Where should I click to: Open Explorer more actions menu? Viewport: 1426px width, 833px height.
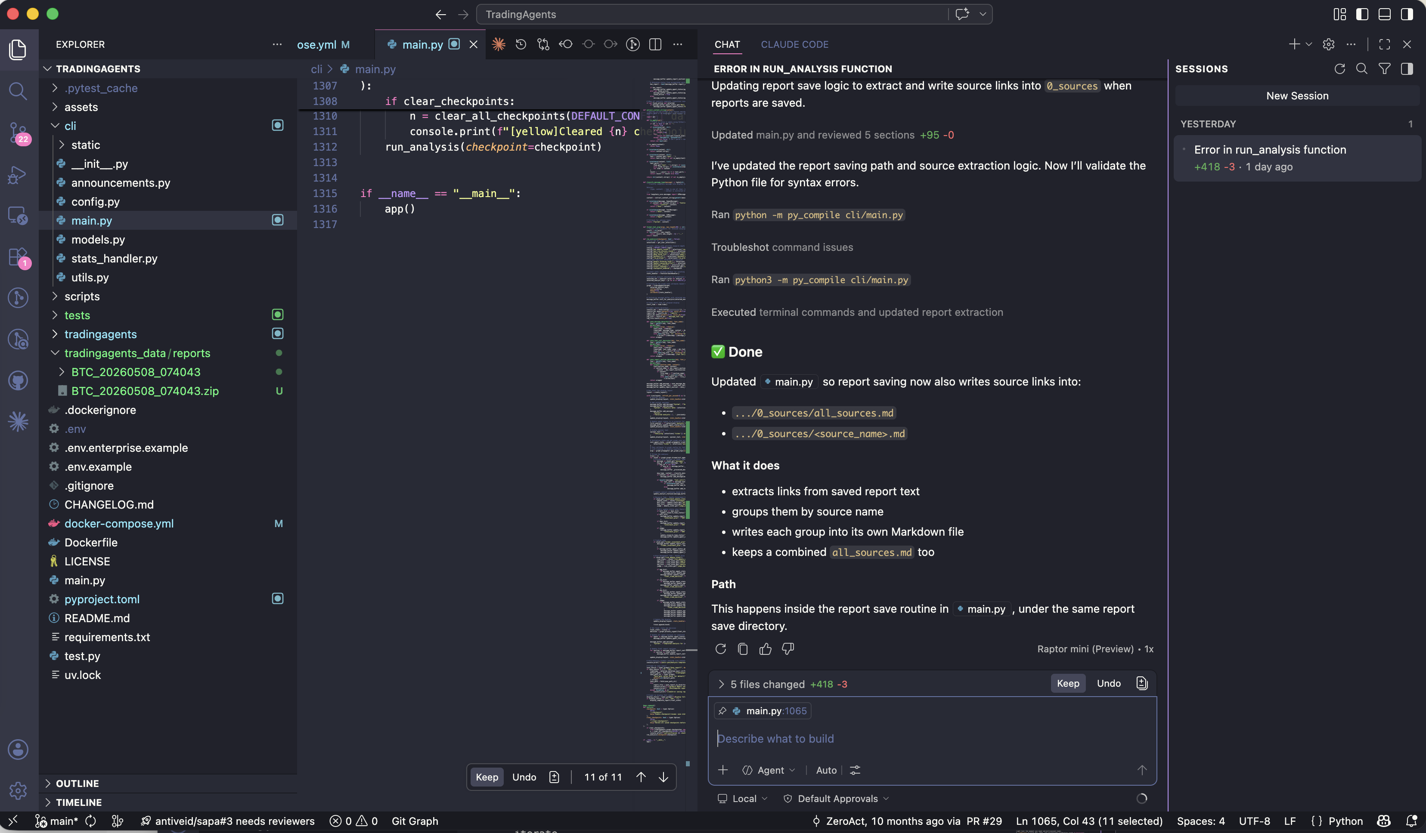click(277, 44)
